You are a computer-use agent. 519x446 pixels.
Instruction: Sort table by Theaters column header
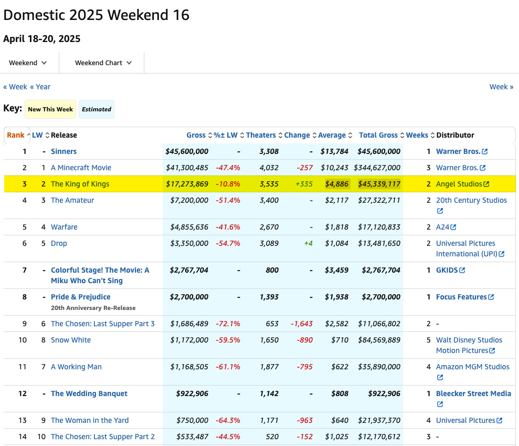[x=261, y=135]
